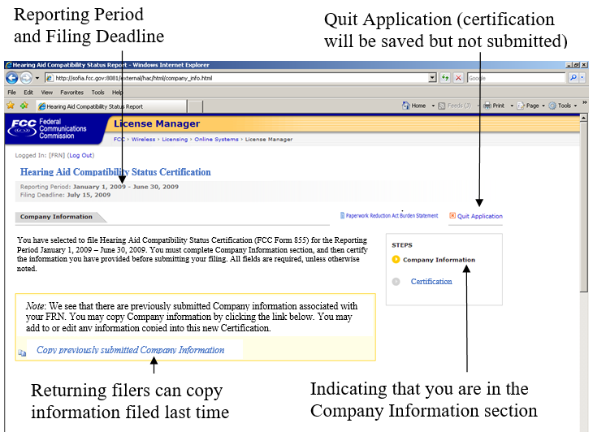593x432 pixels.
Task: Select the Hearing Aid Compatibility Status Report tab
Action: [x=111, y=106]
